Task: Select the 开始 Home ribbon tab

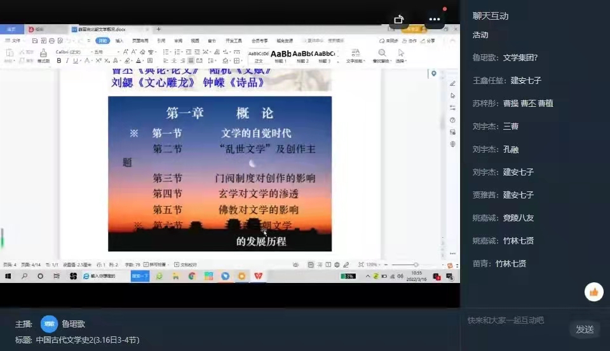Action: [x=103, y=41]
